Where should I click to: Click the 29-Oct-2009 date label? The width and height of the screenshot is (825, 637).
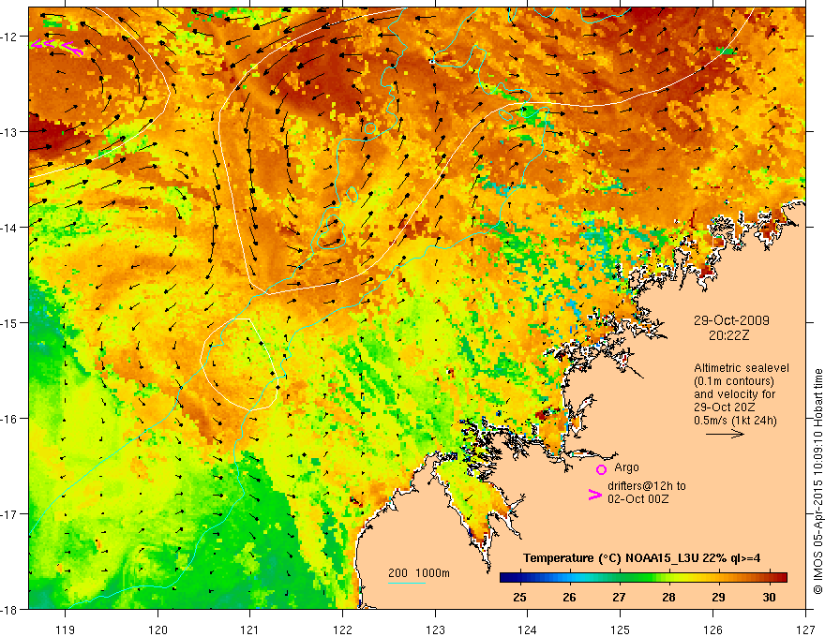(731, 320)
